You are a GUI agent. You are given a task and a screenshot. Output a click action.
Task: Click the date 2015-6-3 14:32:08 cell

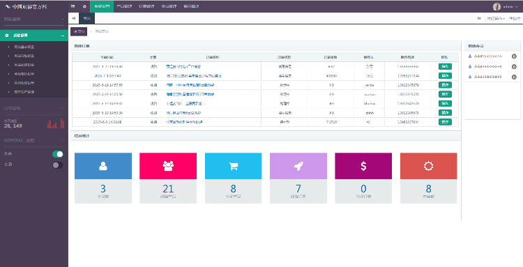[x=107, y=122]
